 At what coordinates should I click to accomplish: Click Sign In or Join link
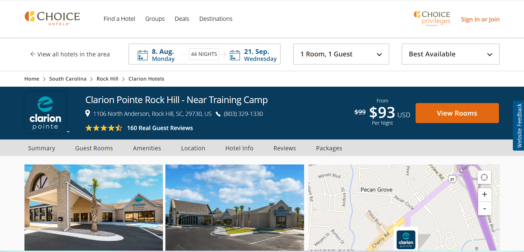480,19
